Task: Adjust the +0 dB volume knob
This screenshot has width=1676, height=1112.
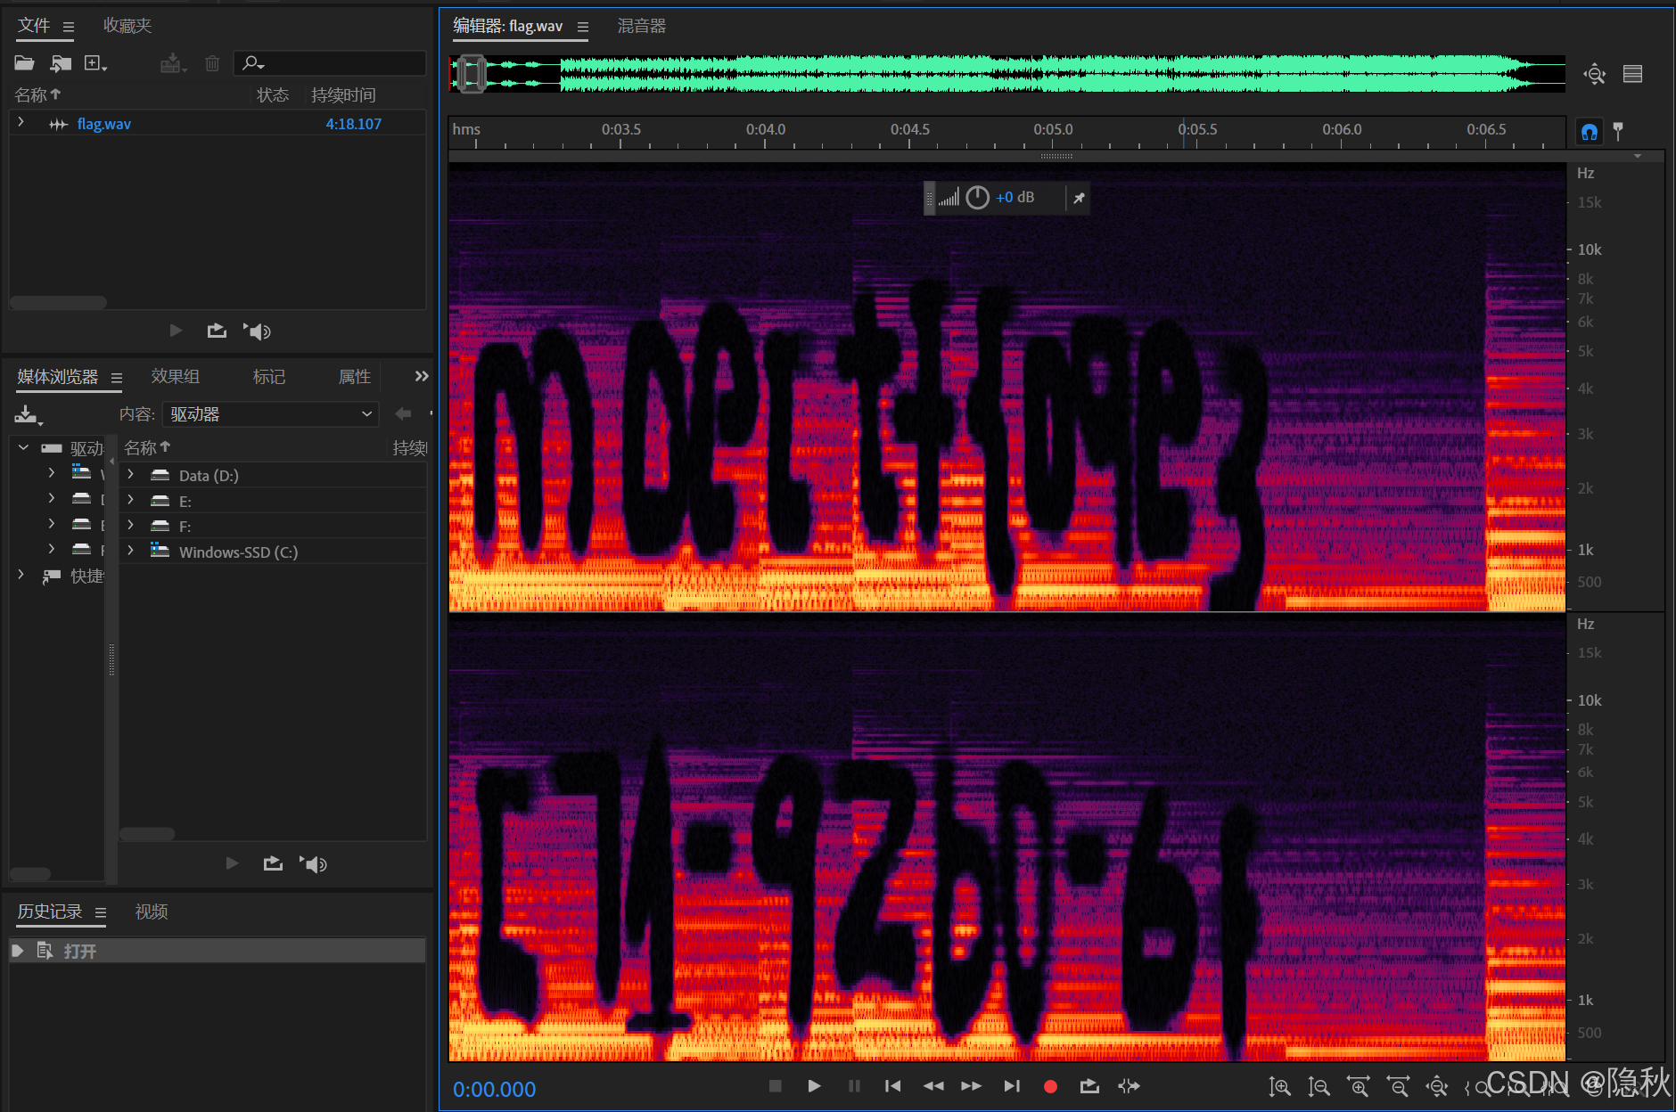Action: (x=977, y=197)
